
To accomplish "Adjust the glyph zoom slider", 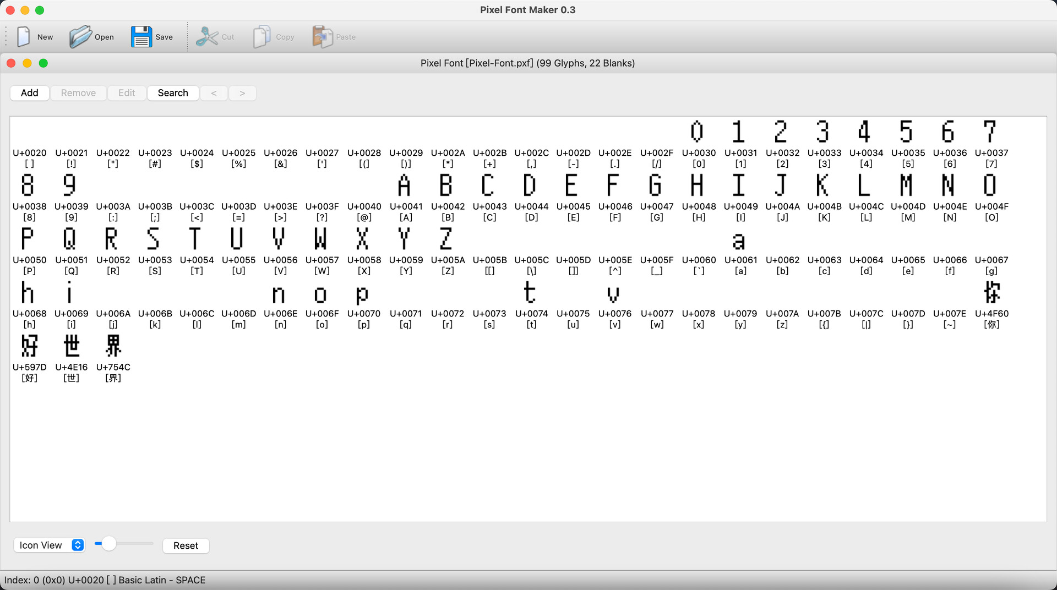I will click(x=108, y=543).
